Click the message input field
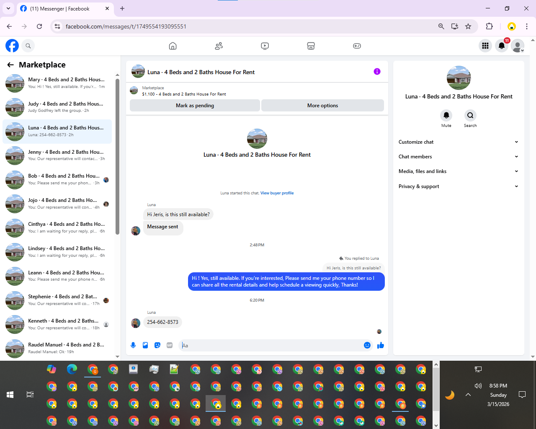536x429 pixels. [x=271, y=345]
